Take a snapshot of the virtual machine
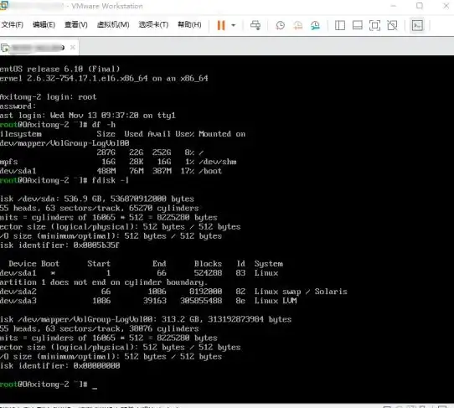The height and width of the screenshot is (408, 454). pos(280,25)
